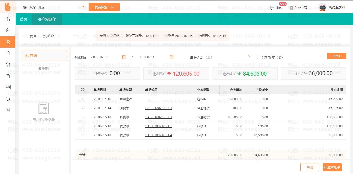
Task: Click the 消息 label with 583 badge
Action: click(x=279, y=8)
